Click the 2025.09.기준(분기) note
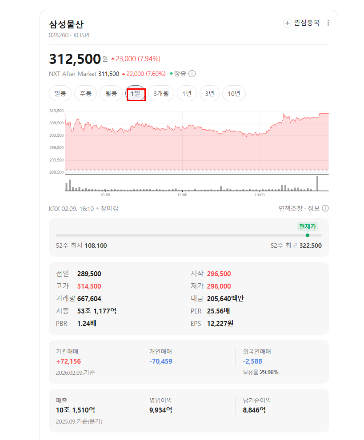The height and width of the screenshot is (440, 364). pos(79,421)
